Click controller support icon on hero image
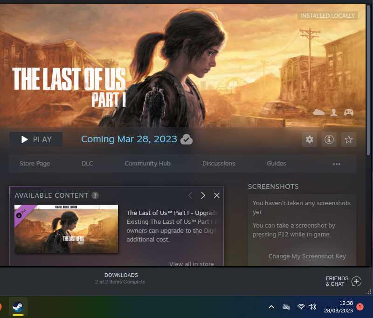Screen dimensions: 373x318 pos(348,112)
